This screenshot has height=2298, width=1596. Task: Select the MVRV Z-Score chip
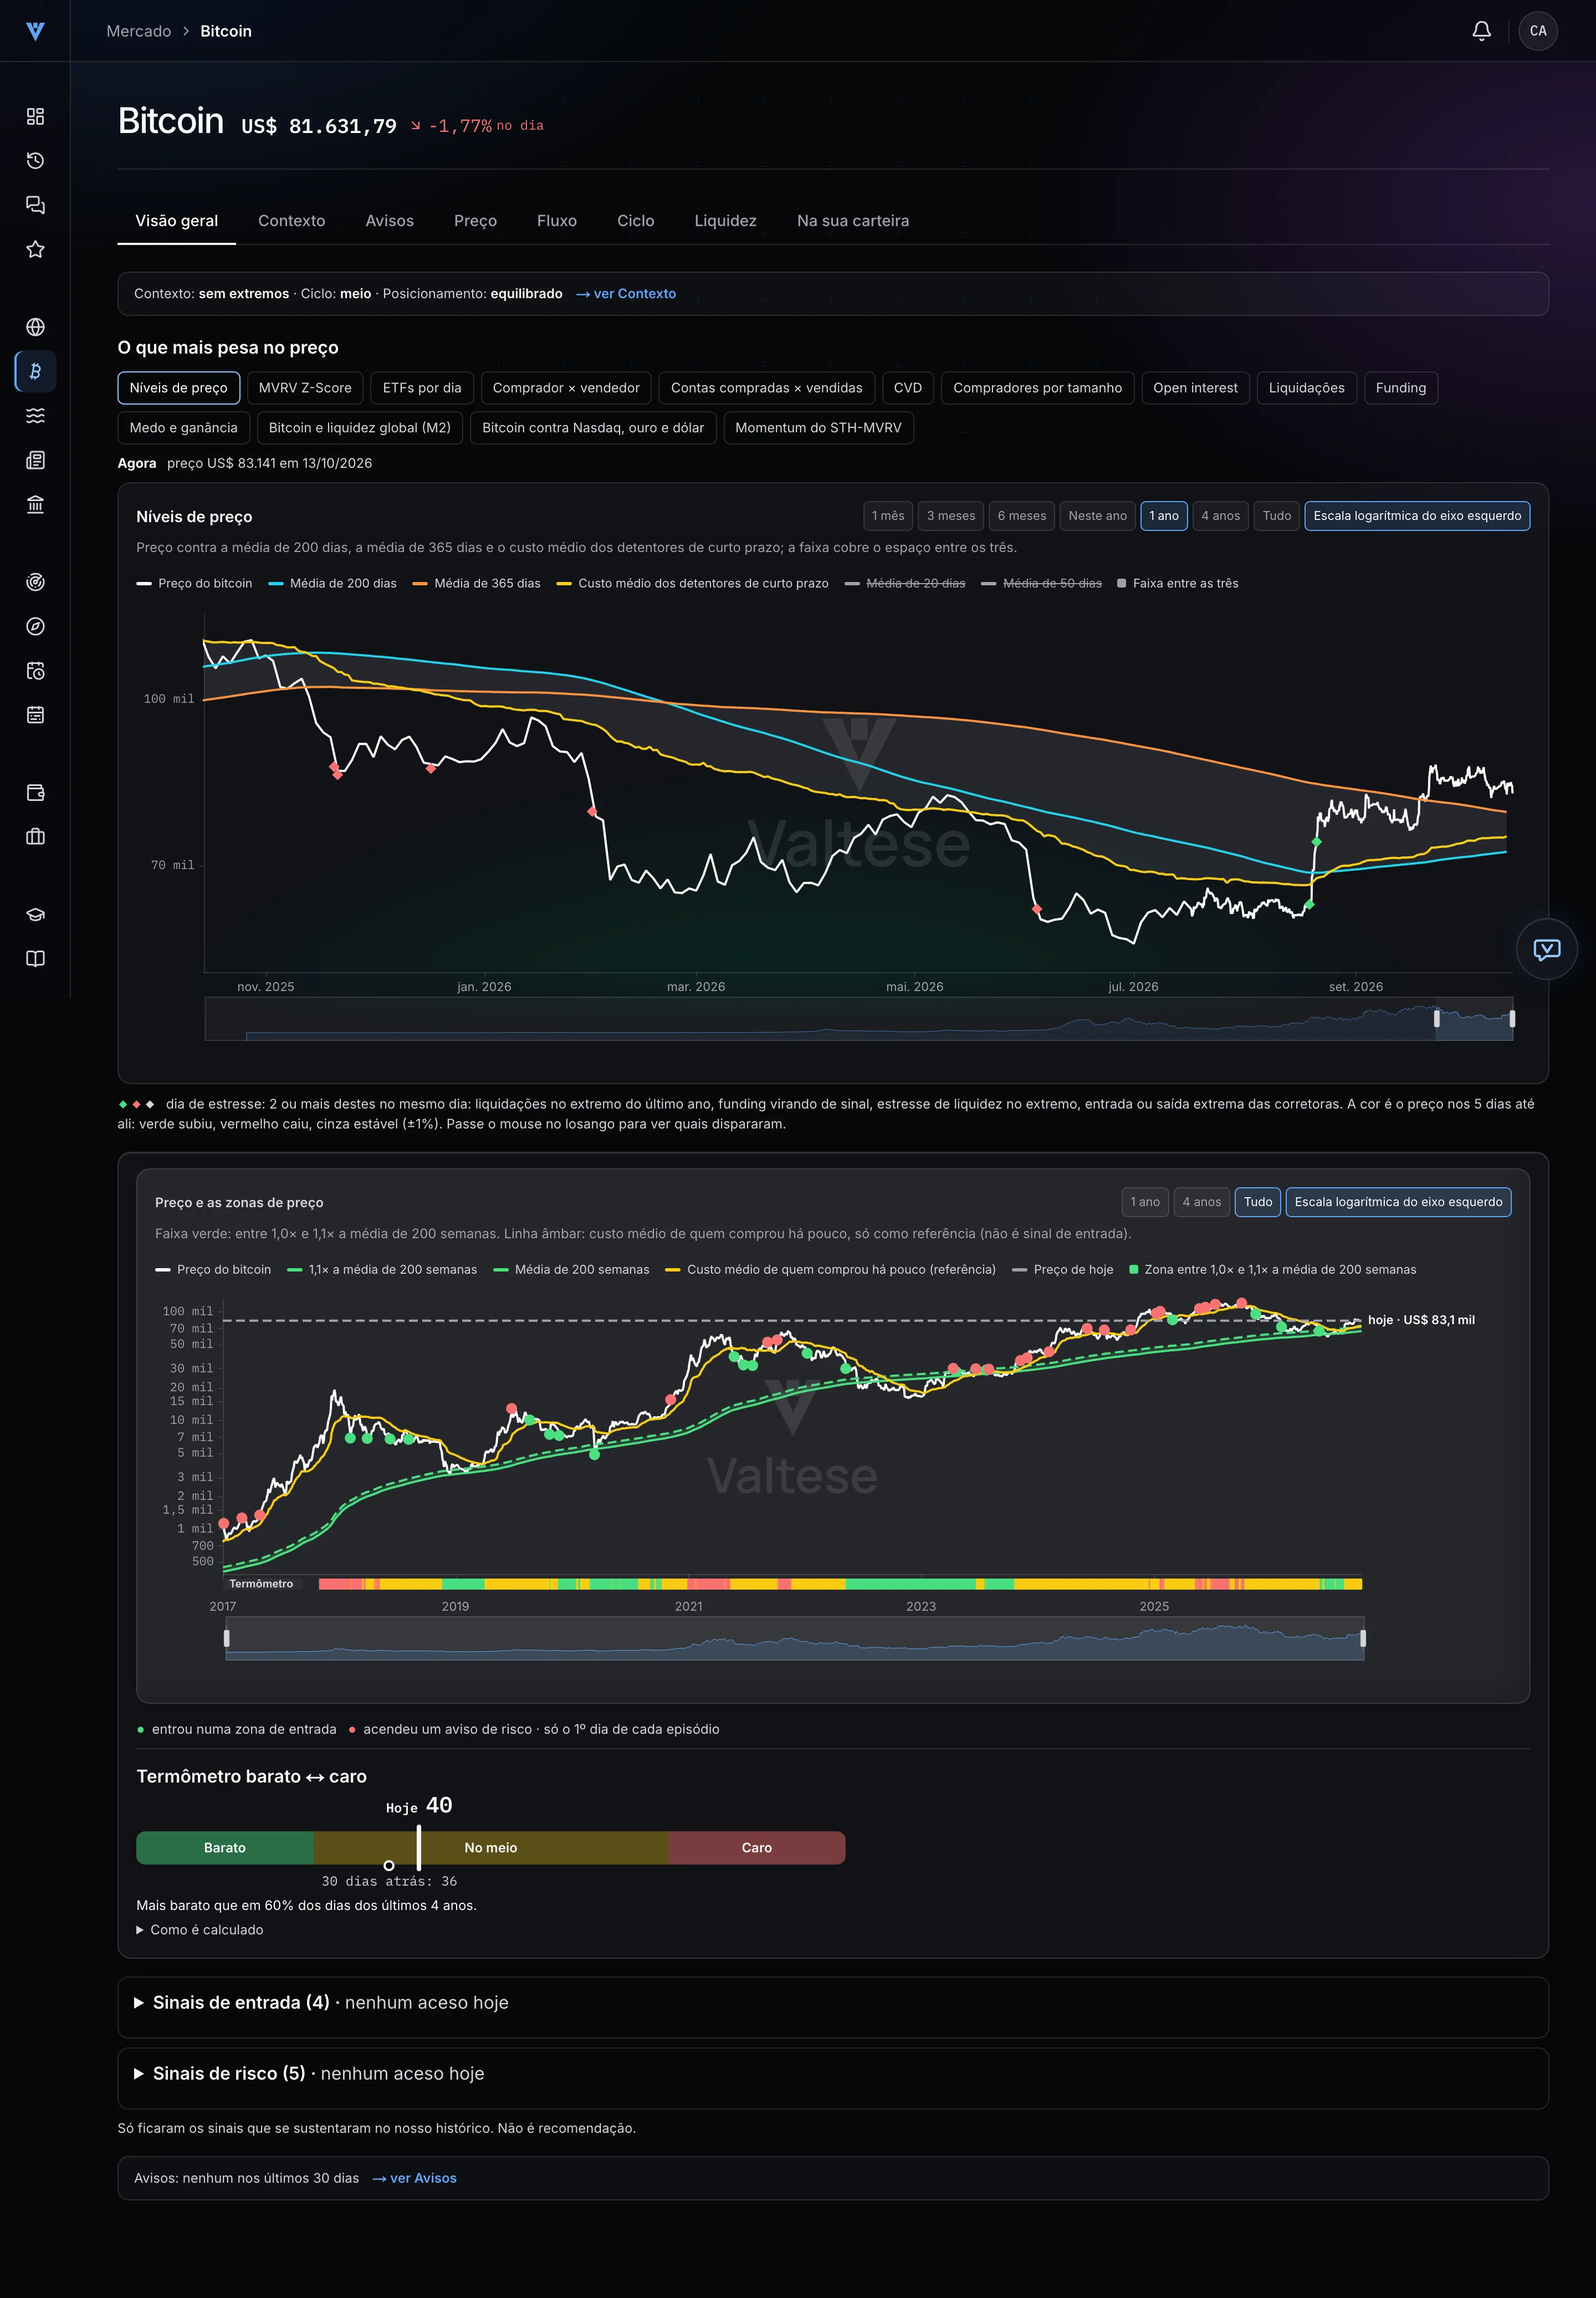click(305, 388)
